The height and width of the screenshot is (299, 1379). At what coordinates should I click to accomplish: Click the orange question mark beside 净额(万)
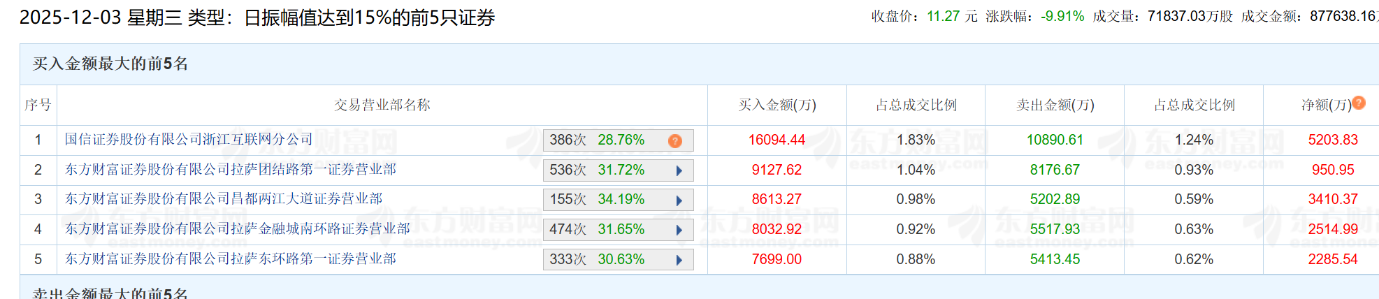(x=1359, y=103)
